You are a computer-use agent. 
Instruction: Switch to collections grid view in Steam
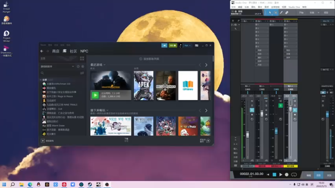coord(82,58)
